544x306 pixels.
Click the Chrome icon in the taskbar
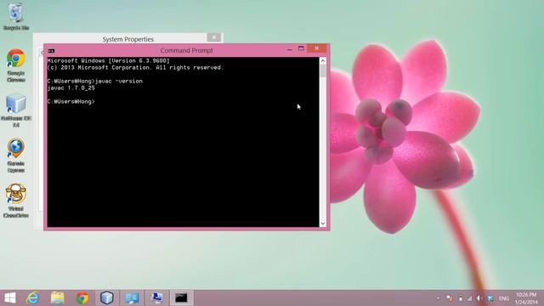click(82, 297)
